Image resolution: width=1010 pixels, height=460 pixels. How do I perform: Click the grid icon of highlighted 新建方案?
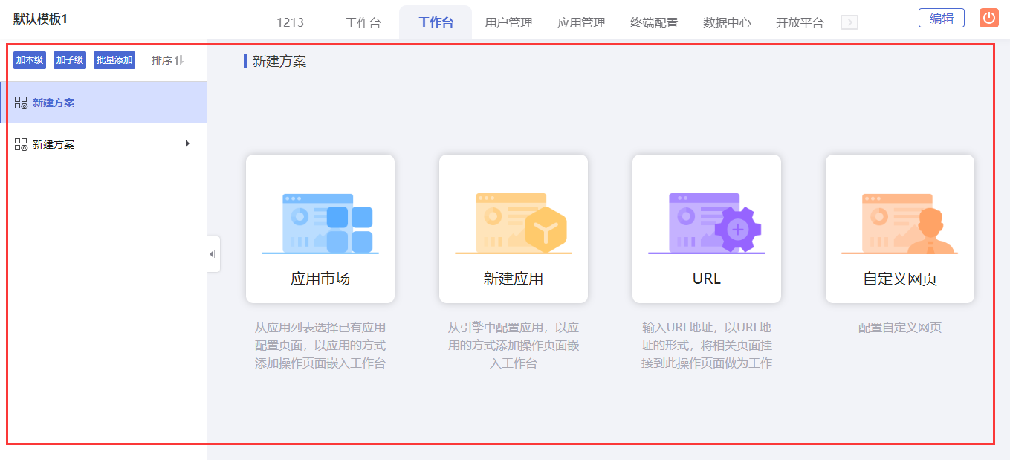(x=21, y=103)
